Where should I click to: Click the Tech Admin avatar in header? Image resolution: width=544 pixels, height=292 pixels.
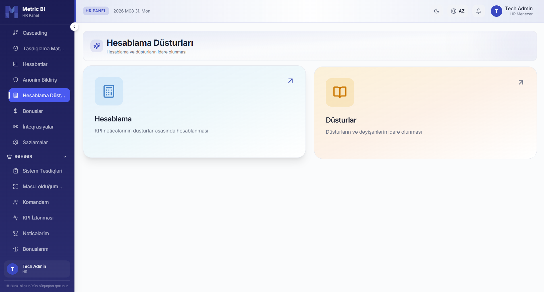point(496,11)
